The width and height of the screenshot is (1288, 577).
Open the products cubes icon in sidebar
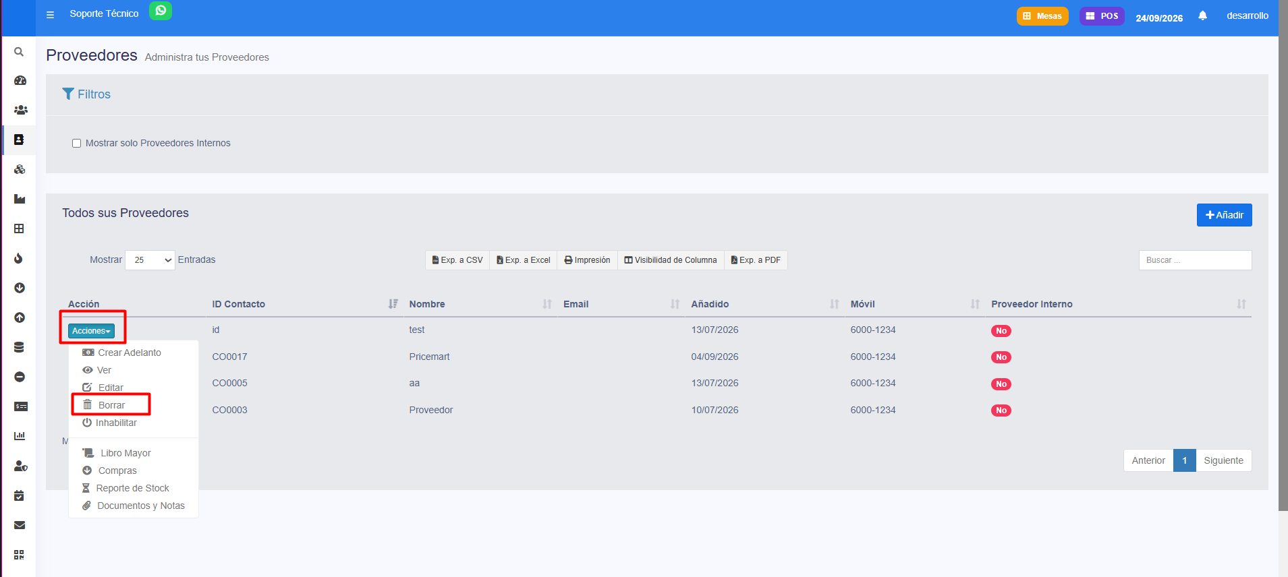20,169
